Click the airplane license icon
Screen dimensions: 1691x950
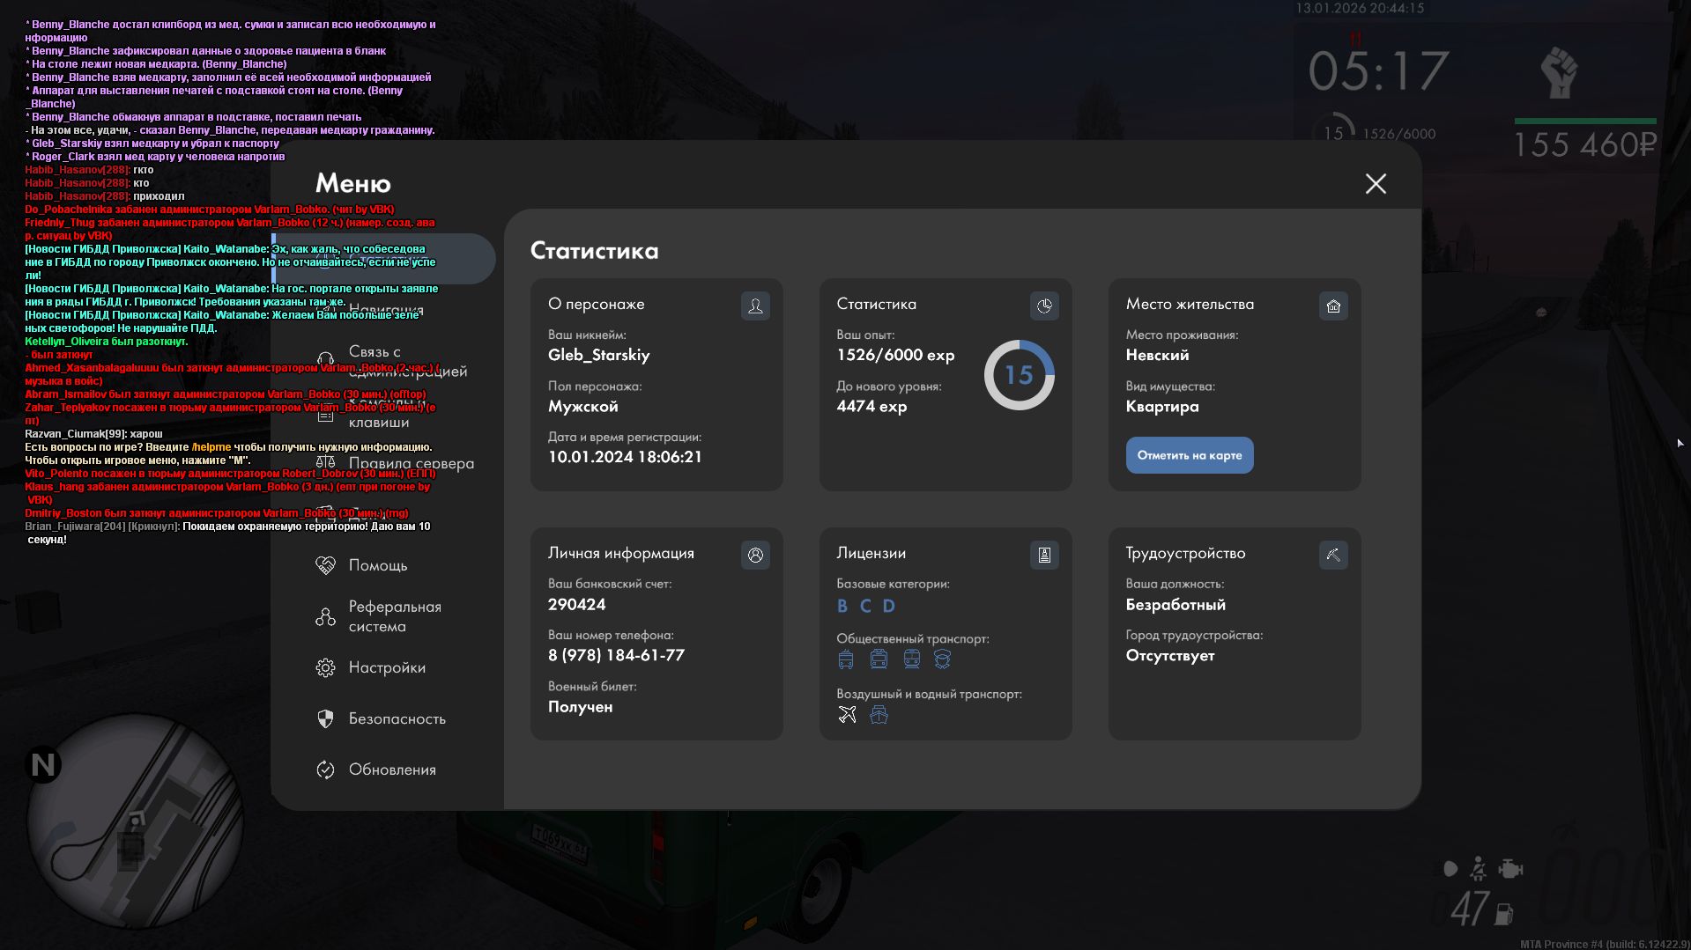847,714
